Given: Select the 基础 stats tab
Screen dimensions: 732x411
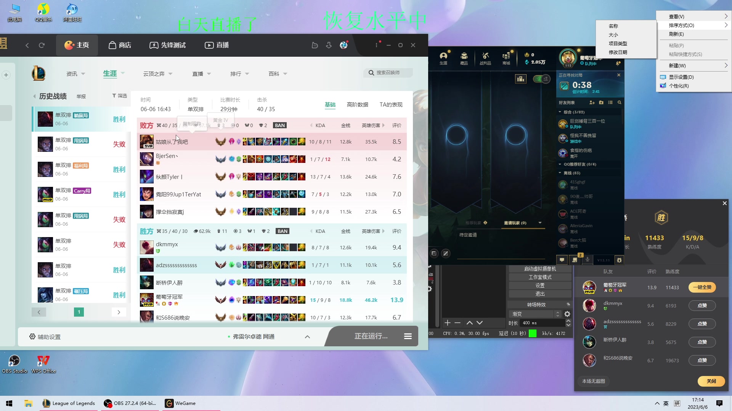Looking at the screenshot, I should (x=330, y=105).
